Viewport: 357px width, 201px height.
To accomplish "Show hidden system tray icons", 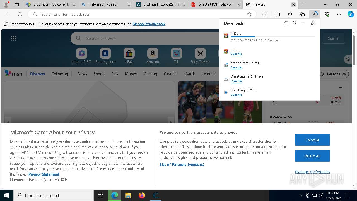I will click(301, 195).
